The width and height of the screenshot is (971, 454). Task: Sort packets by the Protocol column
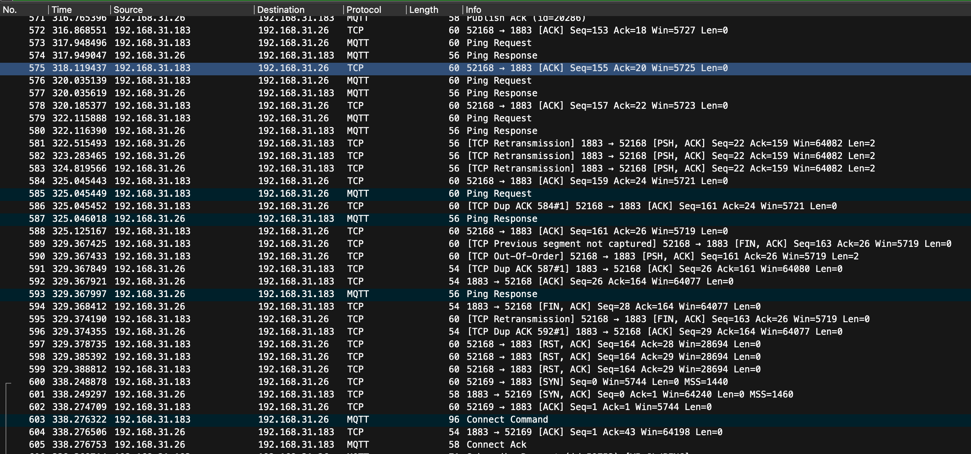[x=364, y=9]
